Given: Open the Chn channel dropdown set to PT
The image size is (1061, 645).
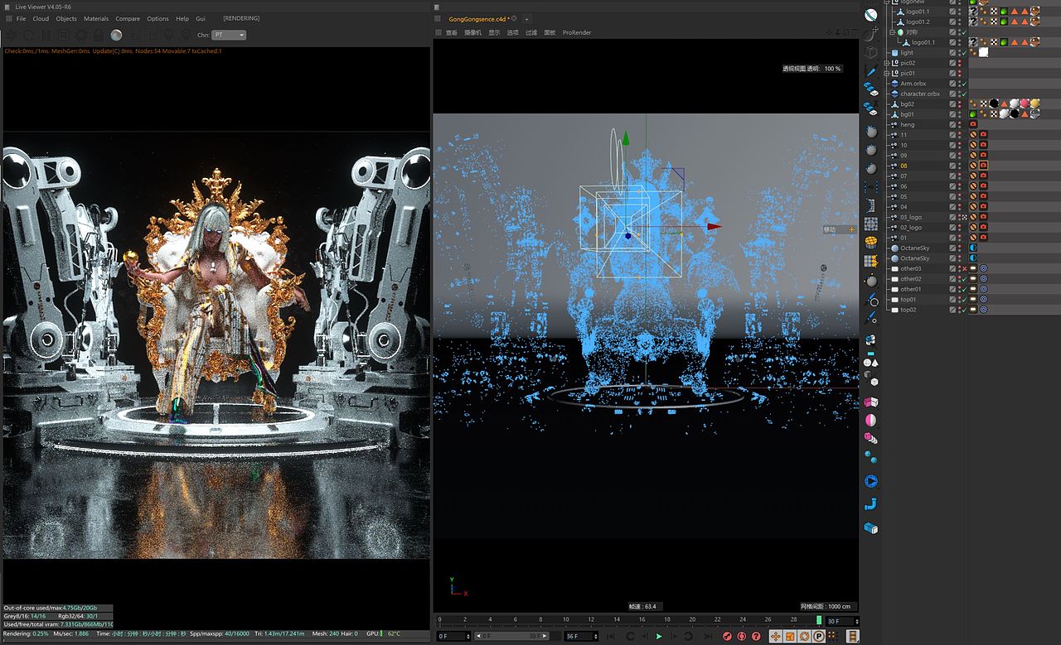Looking at the screenshot, I should (229, 35).
